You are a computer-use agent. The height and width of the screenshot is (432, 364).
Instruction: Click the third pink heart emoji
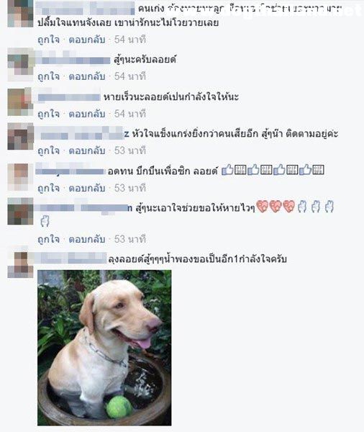click(x=289, y=207)
